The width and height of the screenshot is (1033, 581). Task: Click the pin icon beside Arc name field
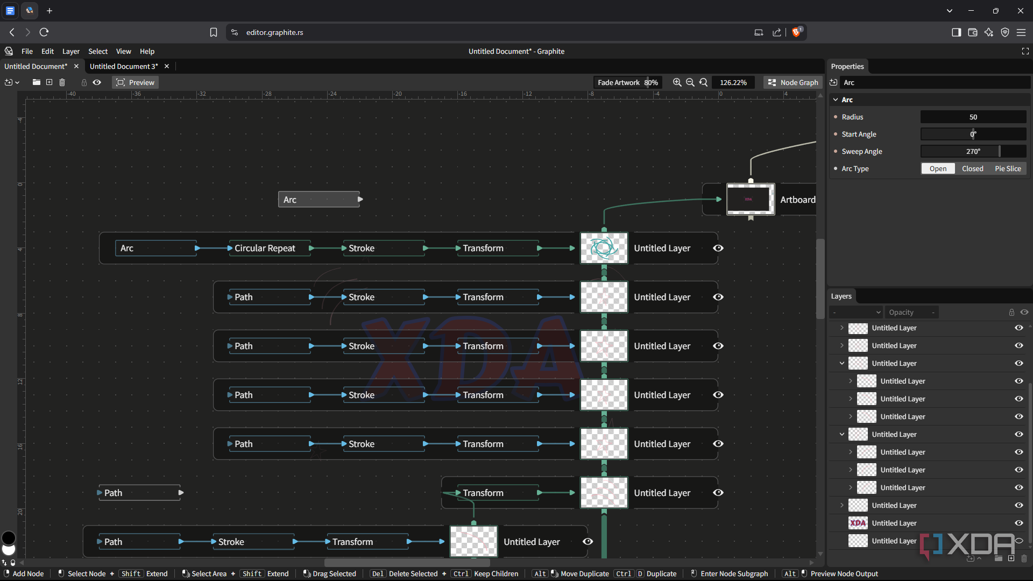(x=833, y=82)
